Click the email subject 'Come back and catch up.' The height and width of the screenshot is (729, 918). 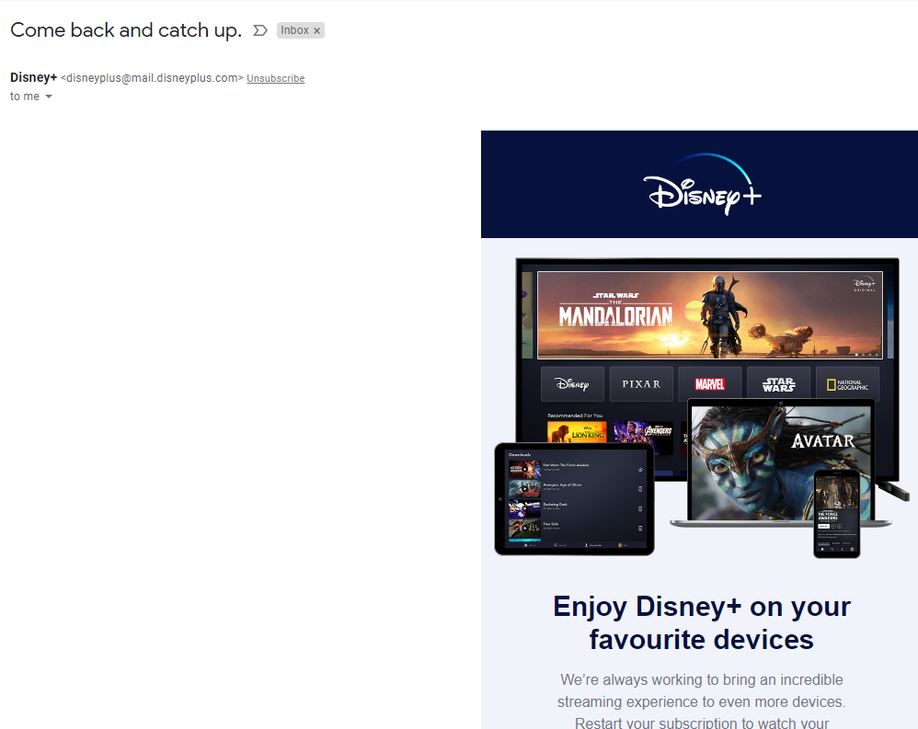coord(126,30)
